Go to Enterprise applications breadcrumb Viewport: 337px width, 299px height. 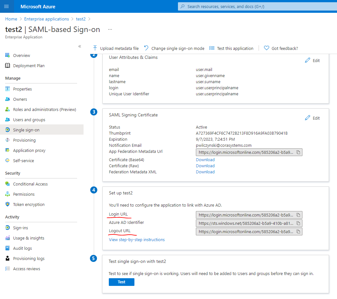coord(46,19)
